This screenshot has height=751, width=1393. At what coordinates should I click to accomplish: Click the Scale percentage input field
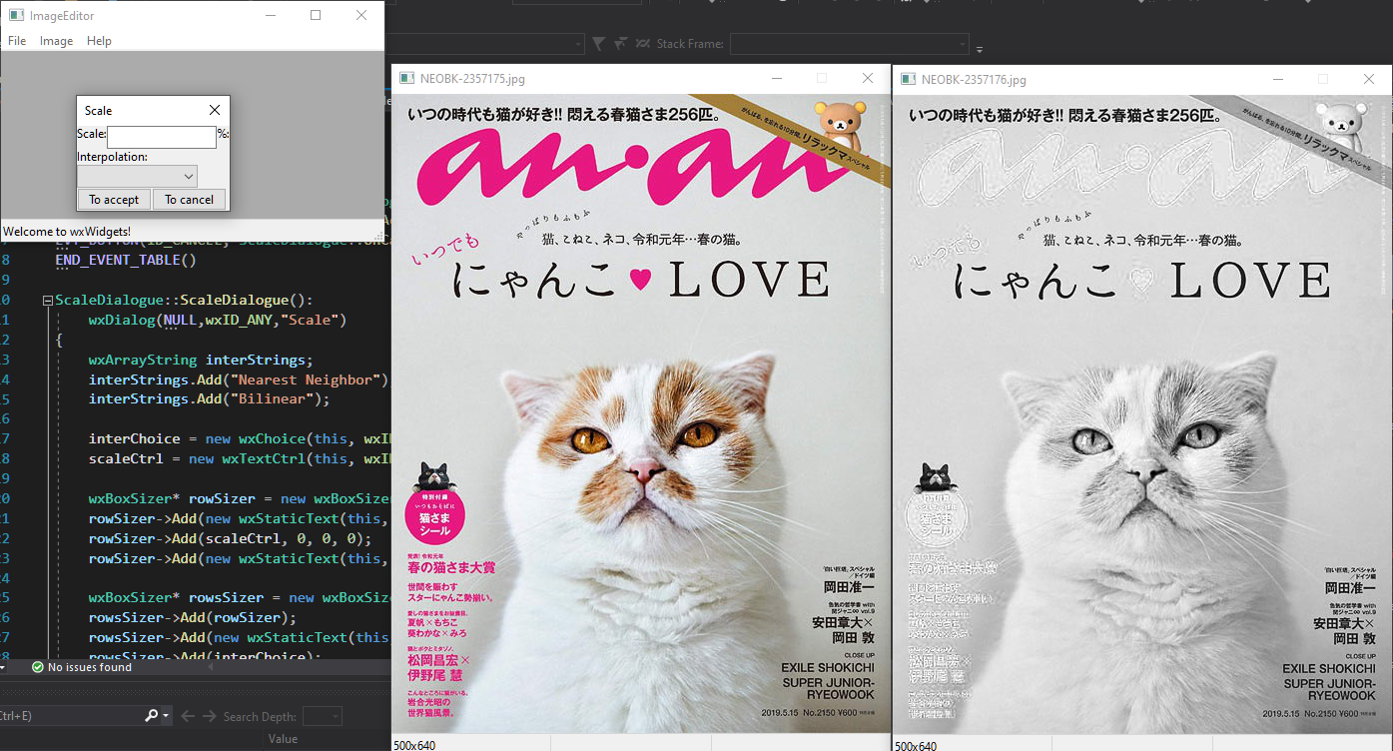point(161,137)
